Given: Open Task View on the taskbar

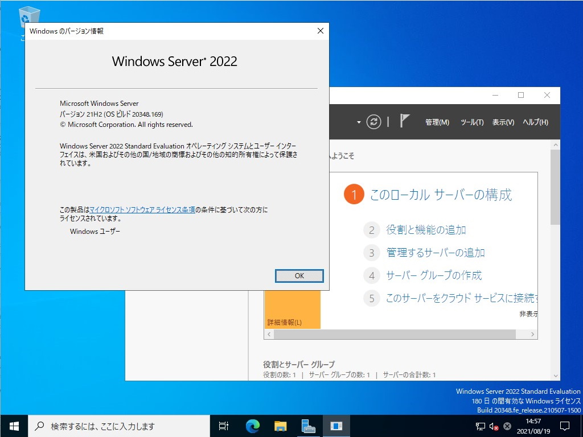Looking at the screenshot, I should click(x=223, y=426).
